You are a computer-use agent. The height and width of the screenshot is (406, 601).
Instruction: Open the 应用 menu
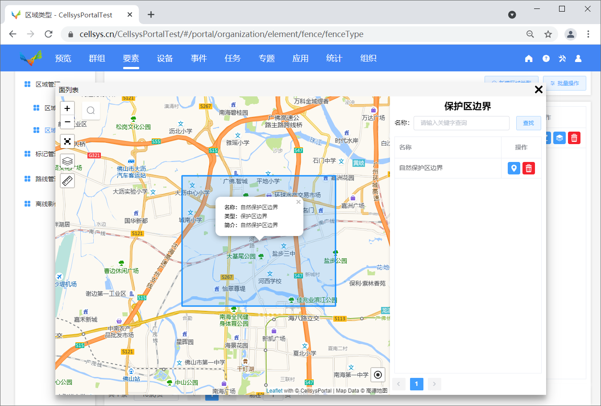point(300,58)
